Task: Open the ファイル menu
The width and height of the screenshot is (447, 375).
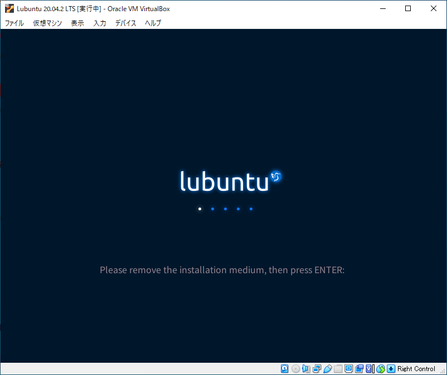Action: click(14, 23)
